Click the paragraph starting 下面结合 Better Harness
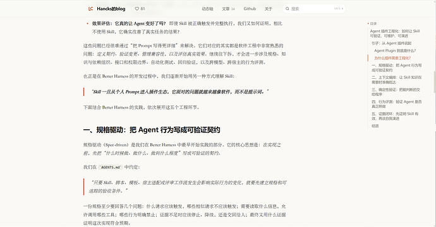Image resolution: width=436 pixels, height=227 pixels. pyautogui.click(x=142, y=107)
